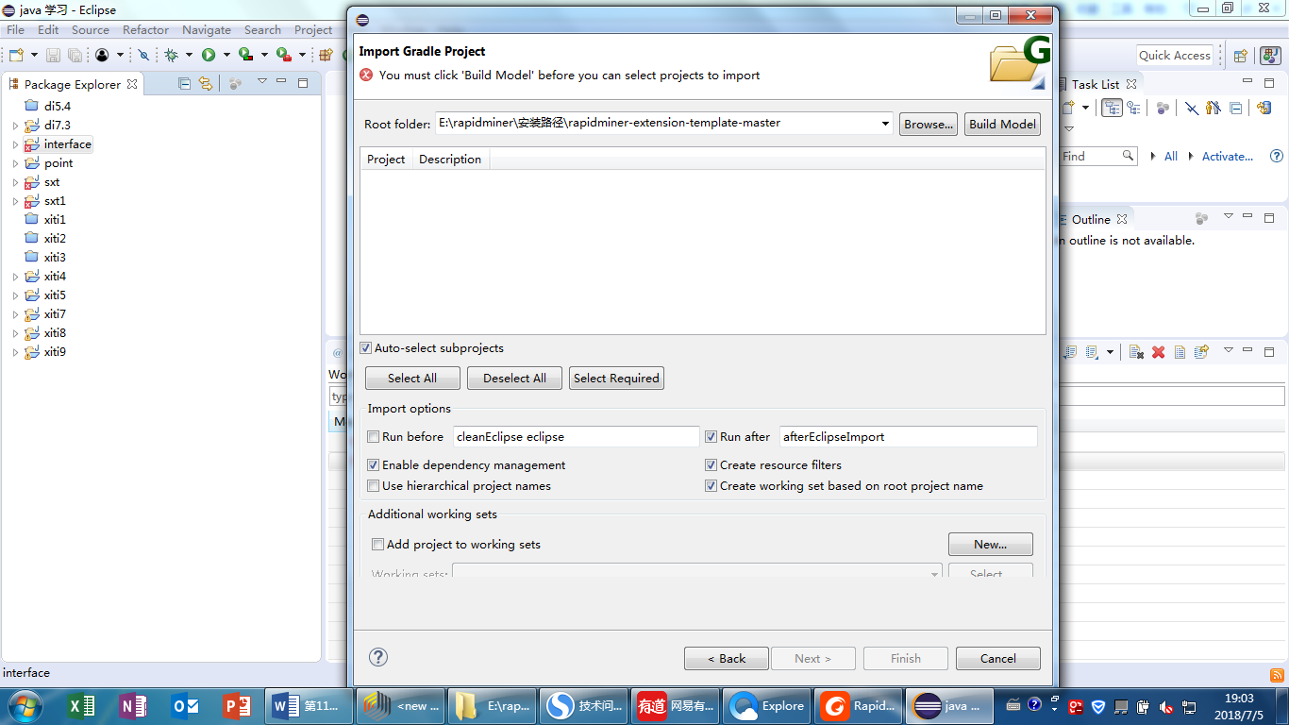
Task: Click the Debug bug icon in Eclipse toolbar
Action: (x=172, y=56)
